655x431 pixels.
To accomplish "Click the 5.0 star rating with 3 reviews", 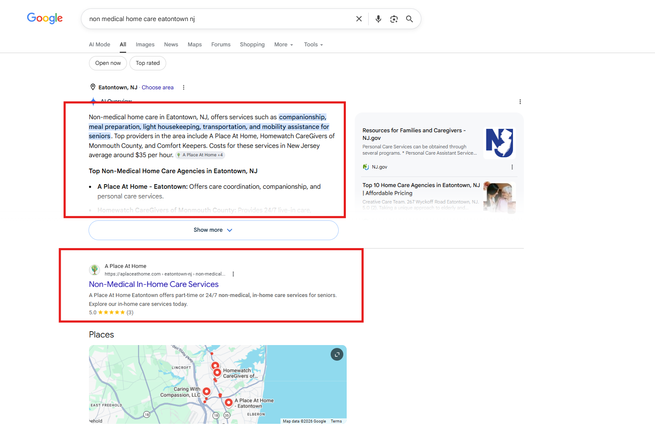I will pos(111,313).
